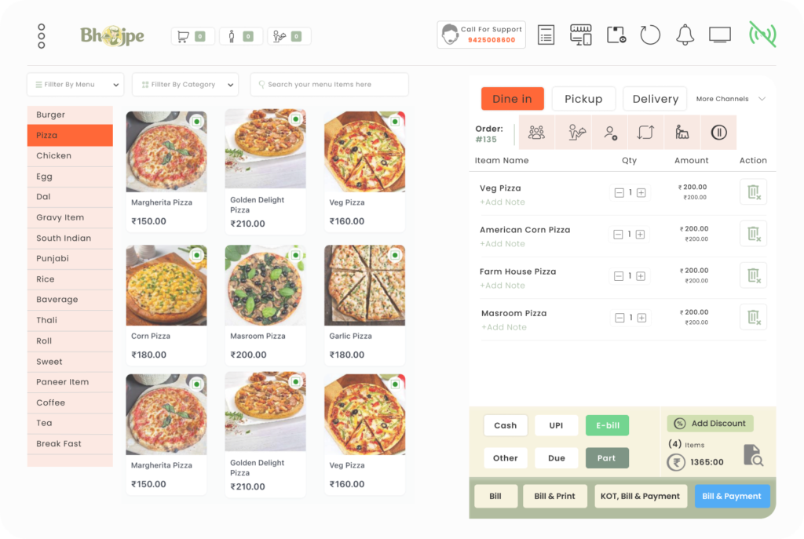Click the search menu items input field

(x=329, y=84)
